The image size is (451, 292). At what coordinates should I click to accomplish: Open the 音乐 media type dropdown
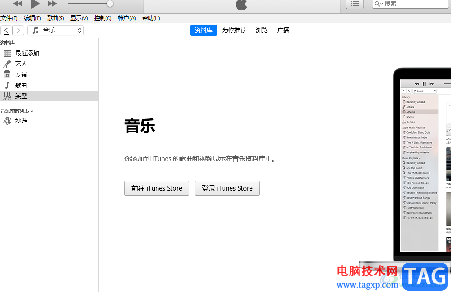(x=56, y=30)
